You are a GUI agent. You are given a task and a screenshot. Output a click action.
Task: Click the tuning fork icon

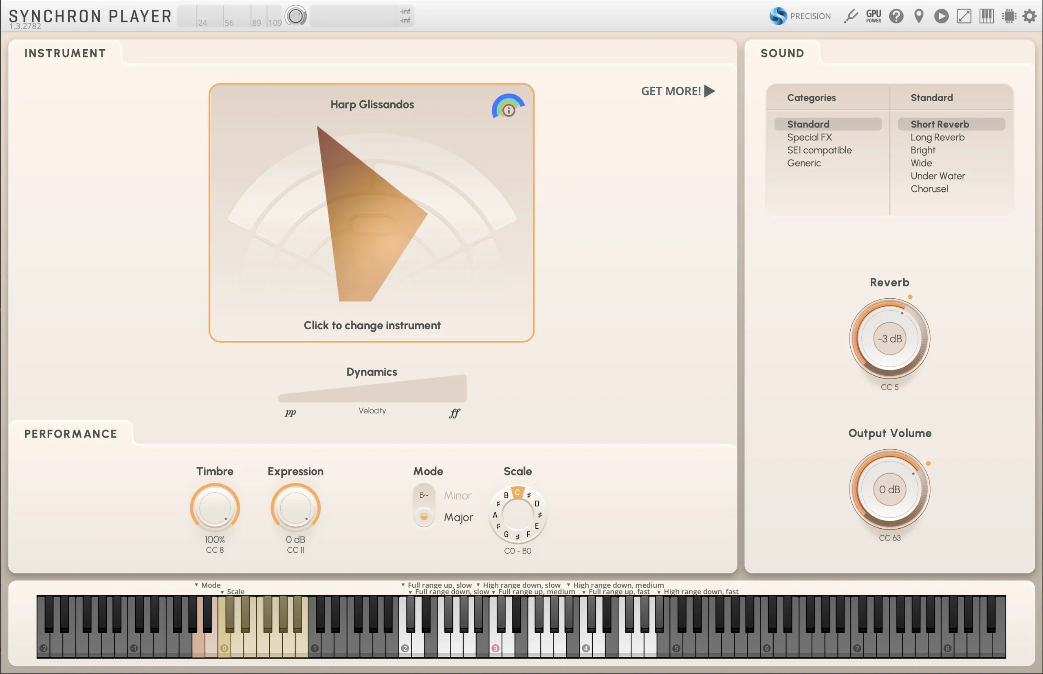click(x=851, y=16)
